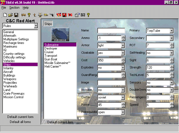Viewport: 179px width, 133px height.
Task: Increase the Passengers value with the up arrow
Action: [172, 96]
